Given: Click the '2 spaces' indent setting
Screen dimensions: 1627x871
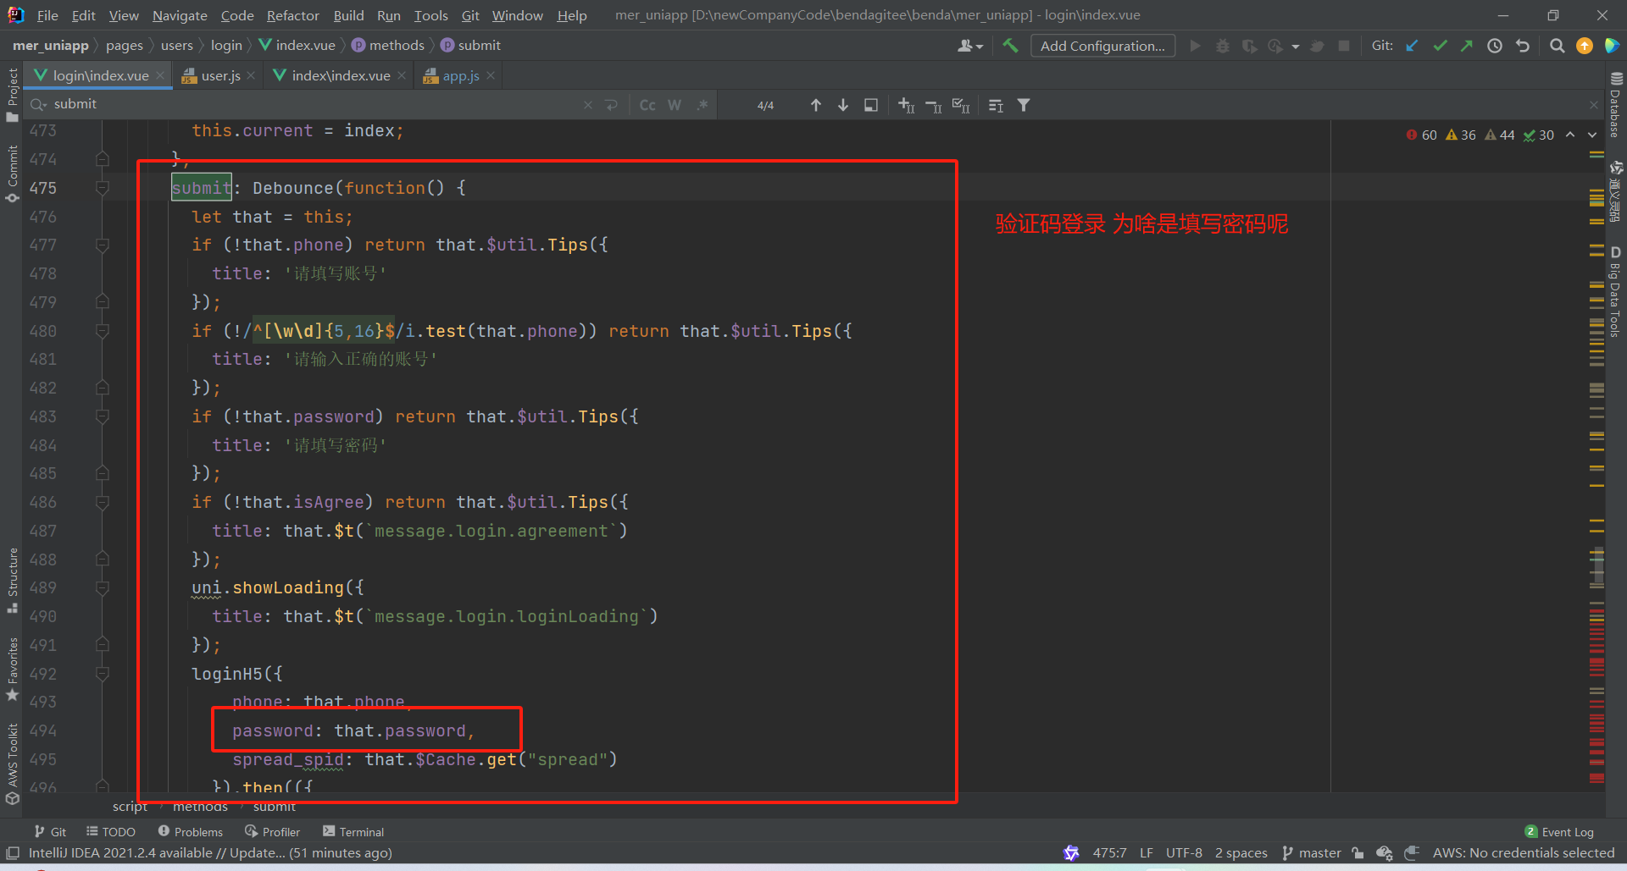Looking at the screenshot, I should (x=1241, y=853).
